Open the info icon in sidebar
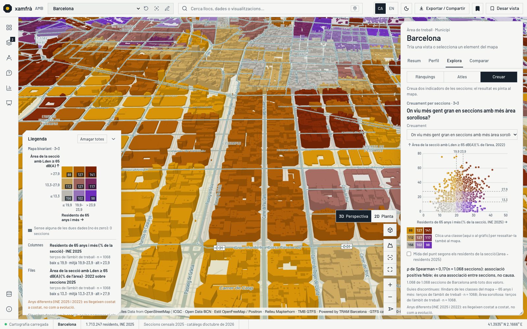The height and width of the screenshot is (329, 527). [x=9, y=309]
